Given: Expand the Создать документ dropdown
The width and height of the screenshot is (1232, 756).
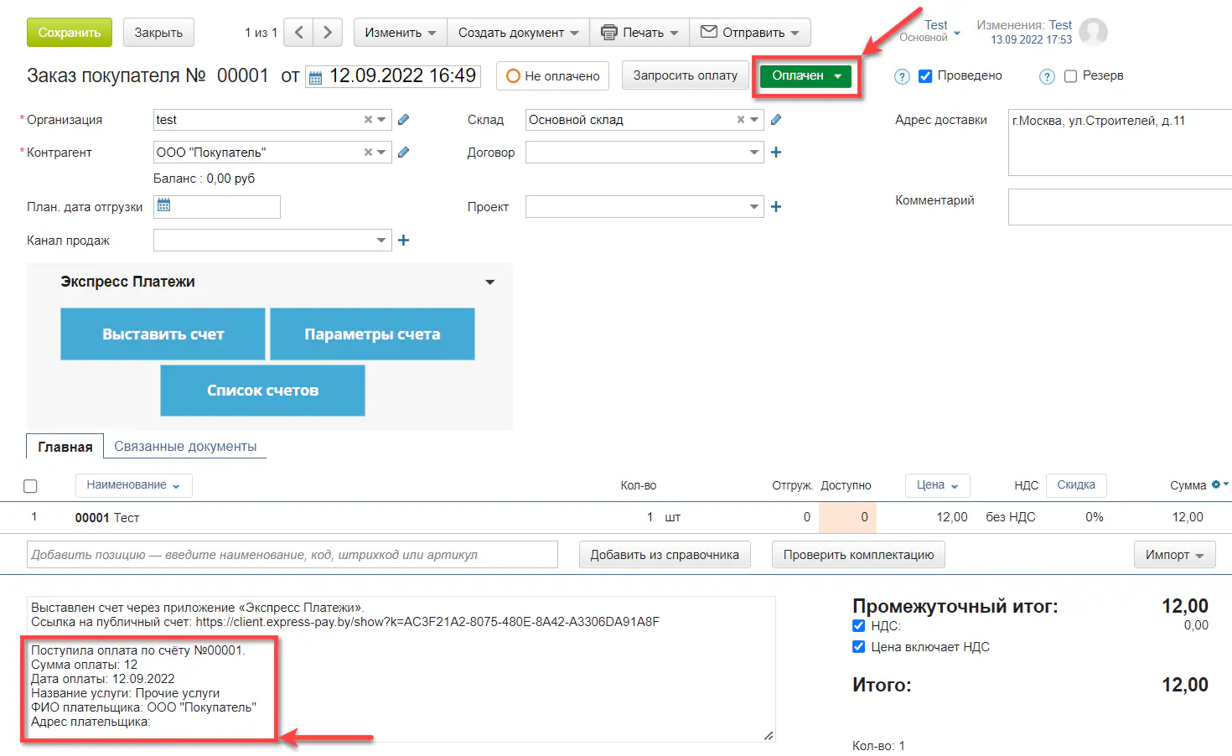Looking at the screenshot, I should [x=518, y=33].
